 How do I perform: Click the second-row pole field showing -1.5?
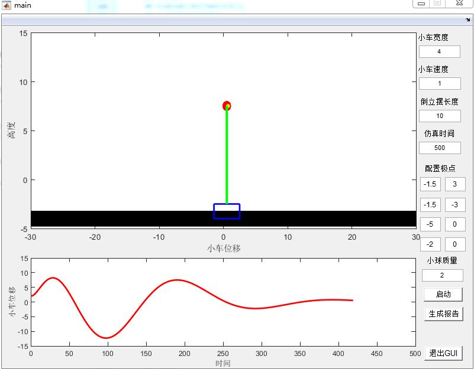[x=430, y=205]
